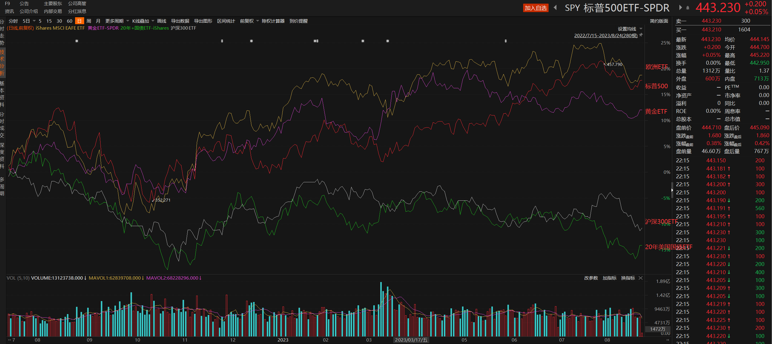Click the price alert bell icon

click(688, 8)
